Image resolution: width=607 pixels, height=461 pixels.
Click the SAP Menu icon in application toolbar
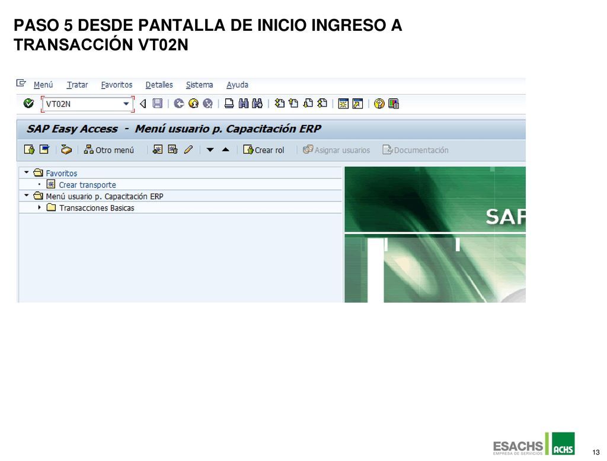[x=44, y=149]
